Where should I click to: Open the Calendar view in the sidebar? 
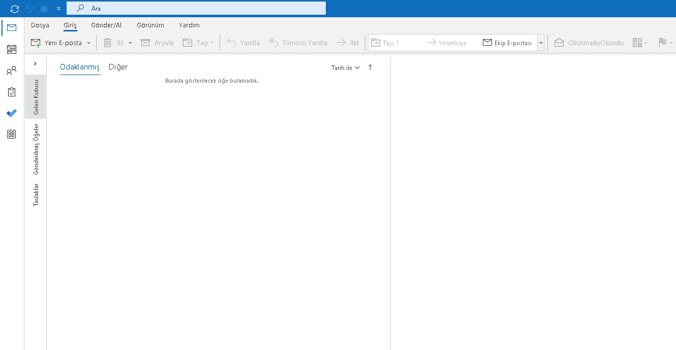[11, 49]
